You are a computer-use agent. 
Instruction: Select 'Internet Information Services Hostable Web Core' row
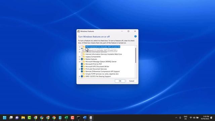(104, 54)
